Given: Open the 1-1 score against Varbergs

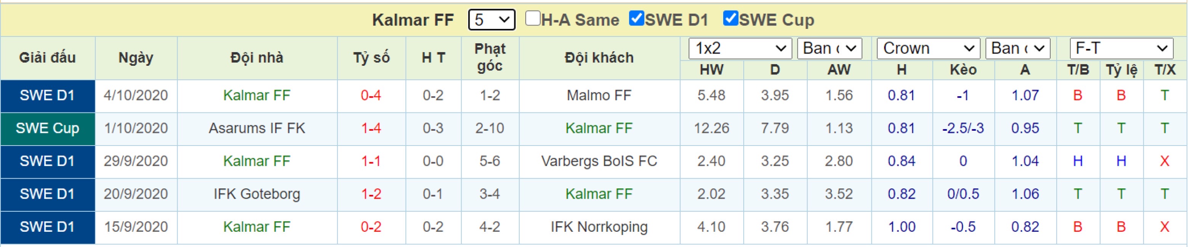Looking at the screenshot, I should click(371, 161).
